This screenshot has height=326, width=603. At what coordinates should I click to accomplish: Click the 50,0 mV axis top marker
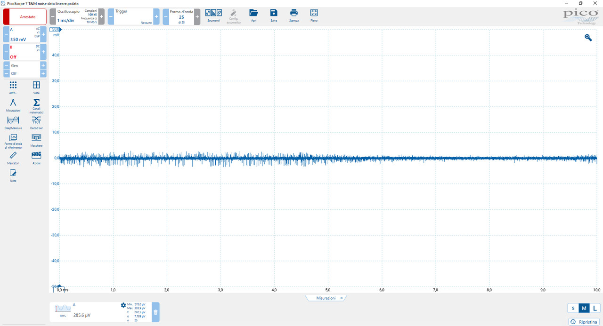point(56,29)
